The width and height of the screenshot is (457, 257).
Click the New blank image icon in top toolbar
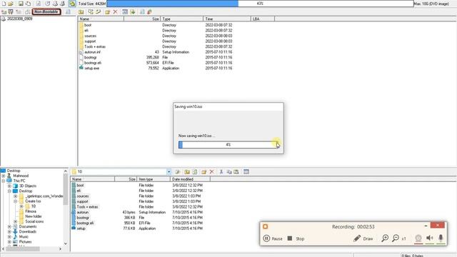click(4, 4)
